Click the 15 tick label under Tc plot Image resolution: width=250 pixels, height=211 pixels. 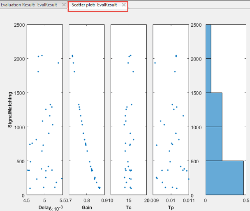129,200
